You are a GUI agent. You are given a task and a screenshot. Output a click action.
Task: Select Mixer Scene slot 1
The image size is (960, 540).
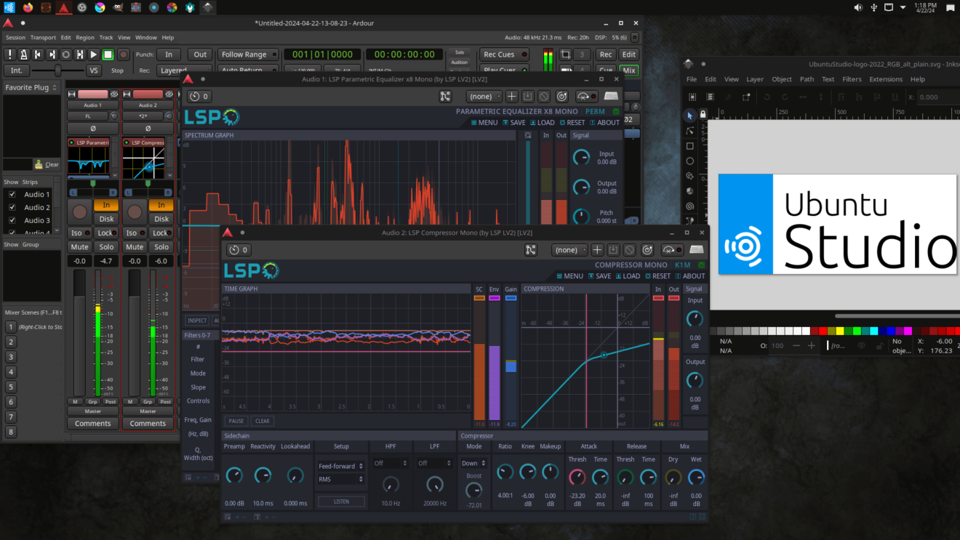(10, 326)
